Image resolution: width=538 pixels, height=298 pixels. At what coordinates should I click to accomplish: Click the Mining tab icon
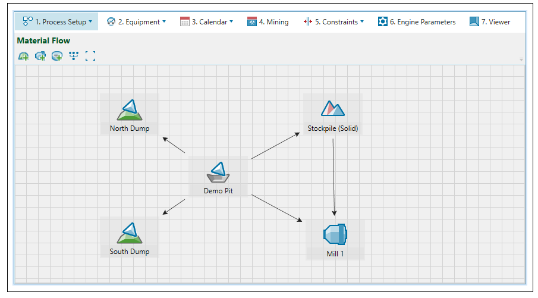coord(252,21)
